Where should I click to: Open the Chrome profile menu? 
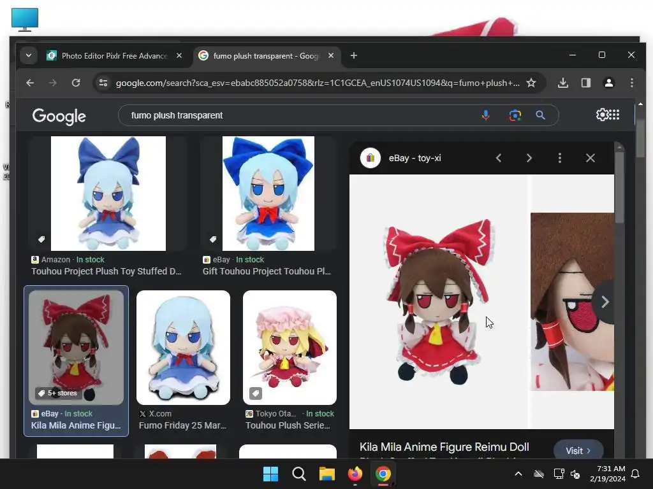(x=609, y=83)
